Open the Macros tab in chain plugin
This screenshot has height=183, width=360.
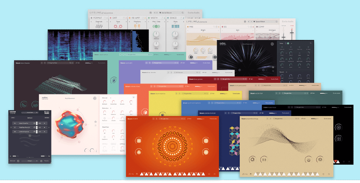click(x=46, y=161)
